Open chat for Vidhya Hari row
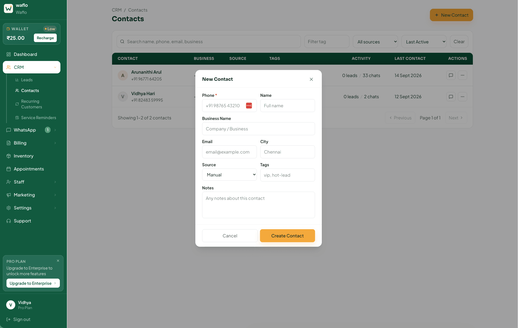 coord(451,97)
